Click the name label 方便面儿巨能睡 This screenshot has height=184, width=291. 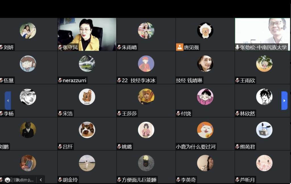(x=139, y=180)
